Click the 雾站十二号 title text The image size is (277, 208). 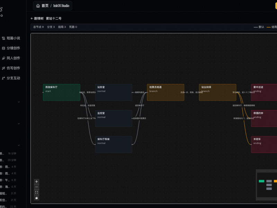[x=54, y=18]
